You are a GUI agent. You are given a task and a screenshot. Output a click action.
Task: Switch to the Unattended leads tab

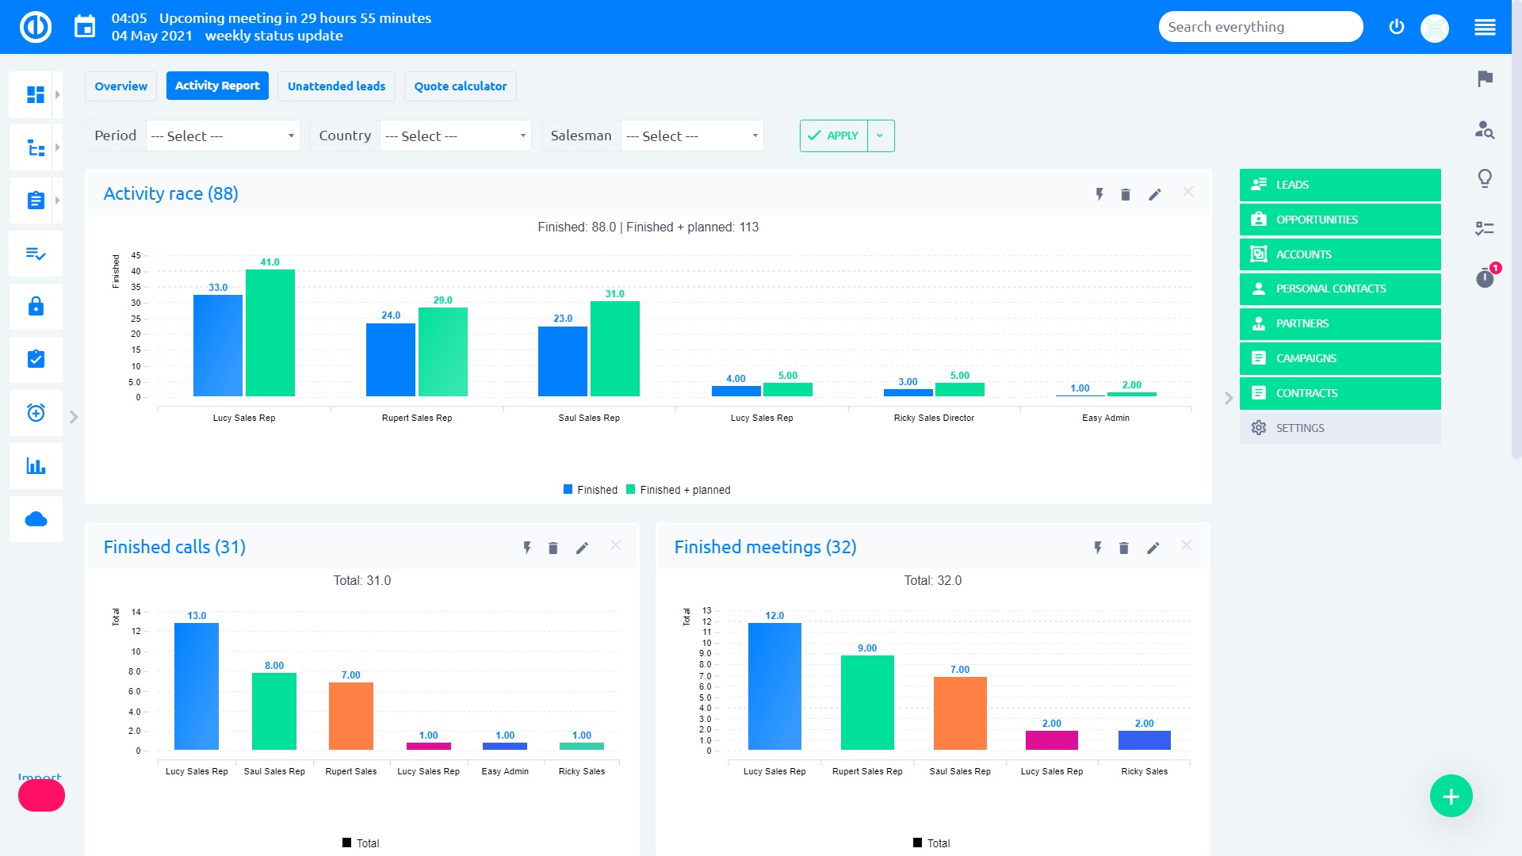click(336, 86)
